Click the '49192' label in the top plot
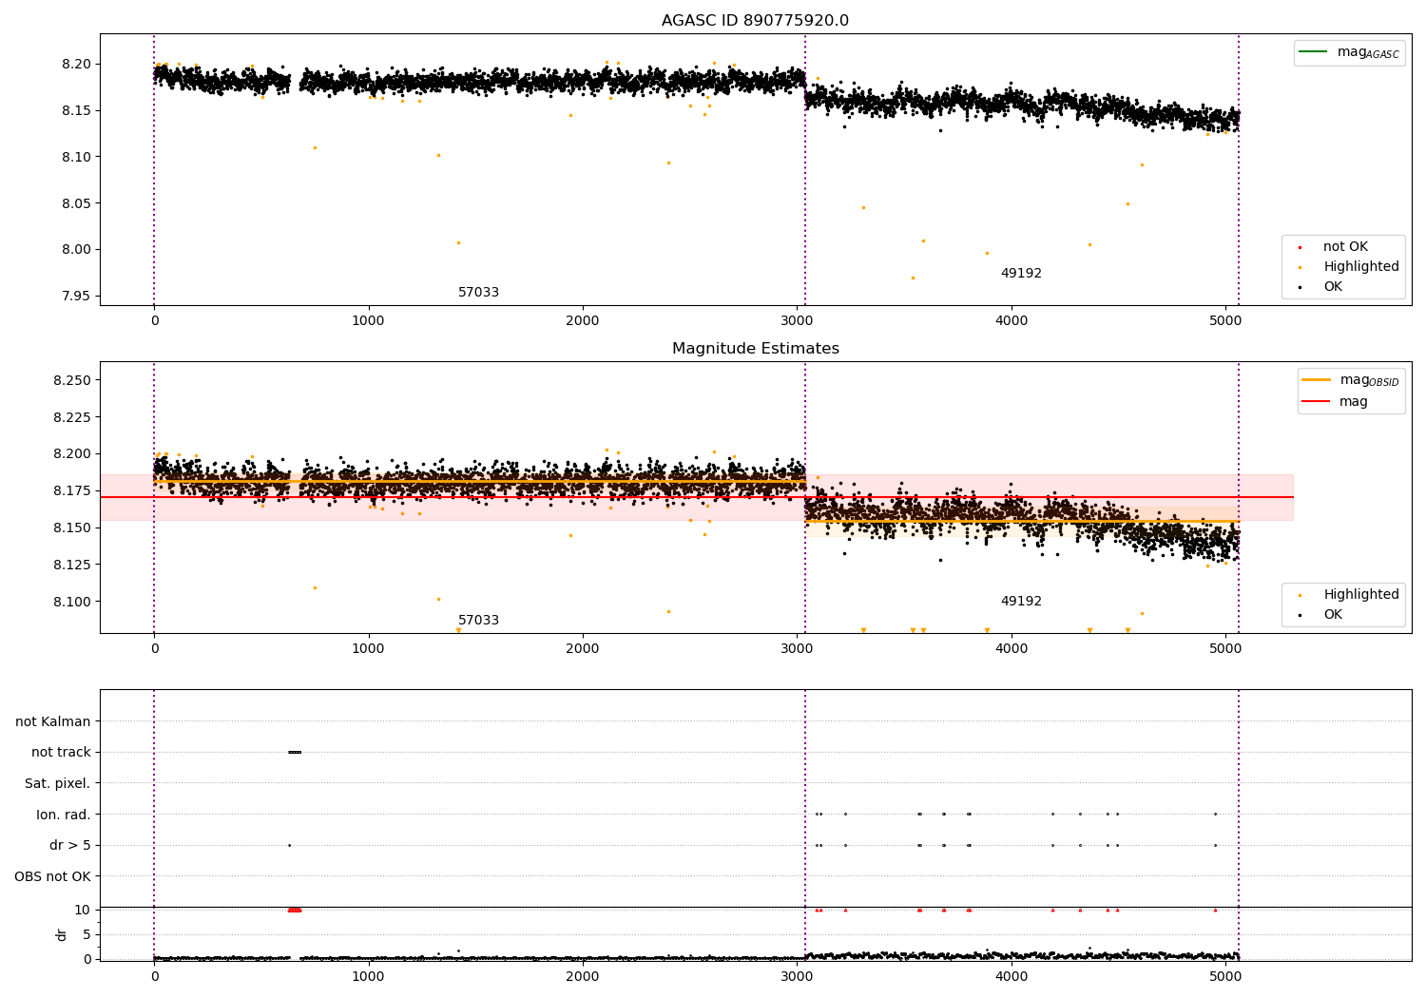 (x=1021, y=274)
